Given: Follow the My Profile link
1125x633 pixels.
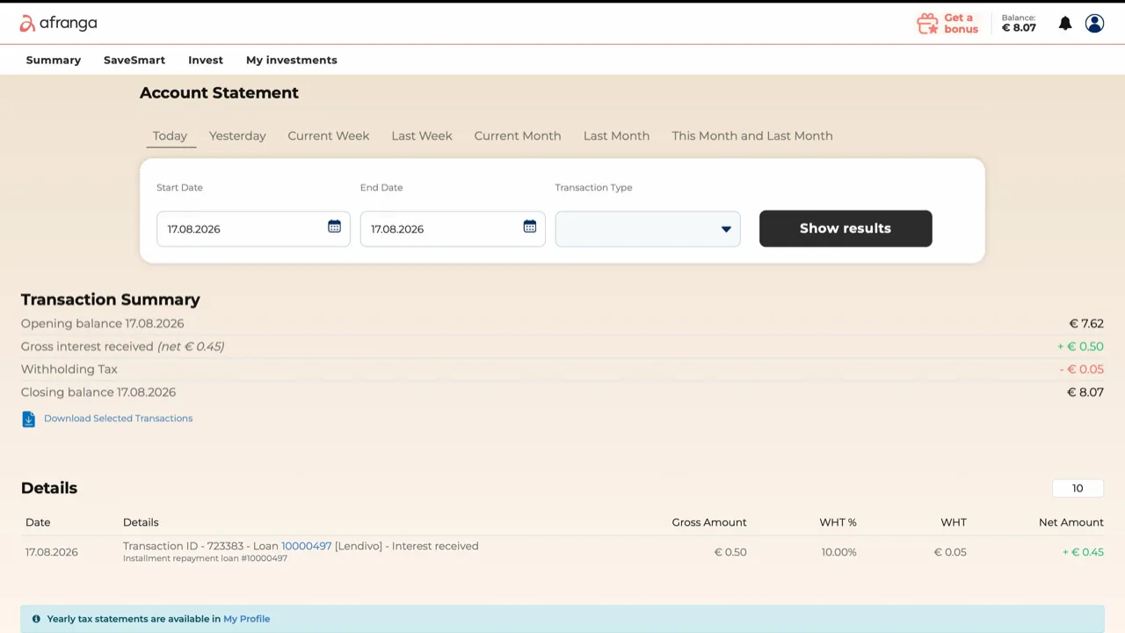Looking at the screenshot, I should [x=247, y=619].
